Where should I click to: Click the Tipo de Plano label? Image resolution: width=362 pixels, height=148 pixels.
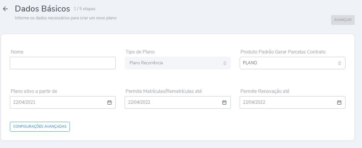140,52
